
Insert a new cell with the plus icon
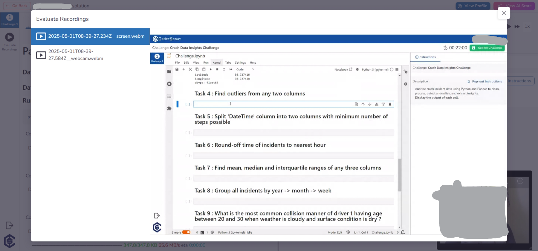tap(184, 69)
